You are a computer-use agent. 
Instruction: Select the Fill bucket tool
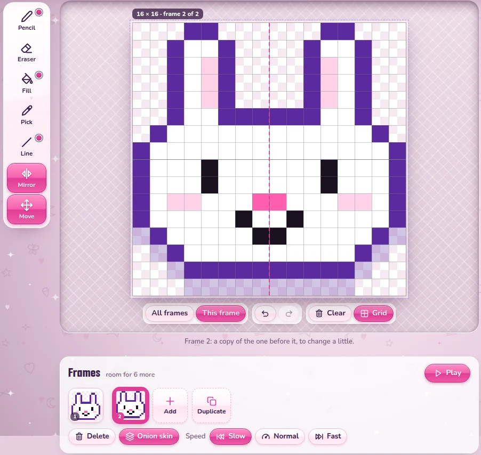(x=26, y=84)
